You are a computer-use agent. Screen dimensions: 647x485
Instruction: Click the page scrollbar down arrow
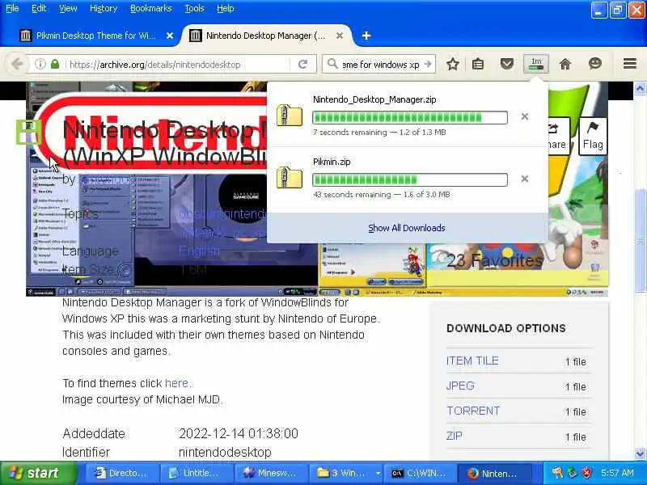click(x=640, y=453)
